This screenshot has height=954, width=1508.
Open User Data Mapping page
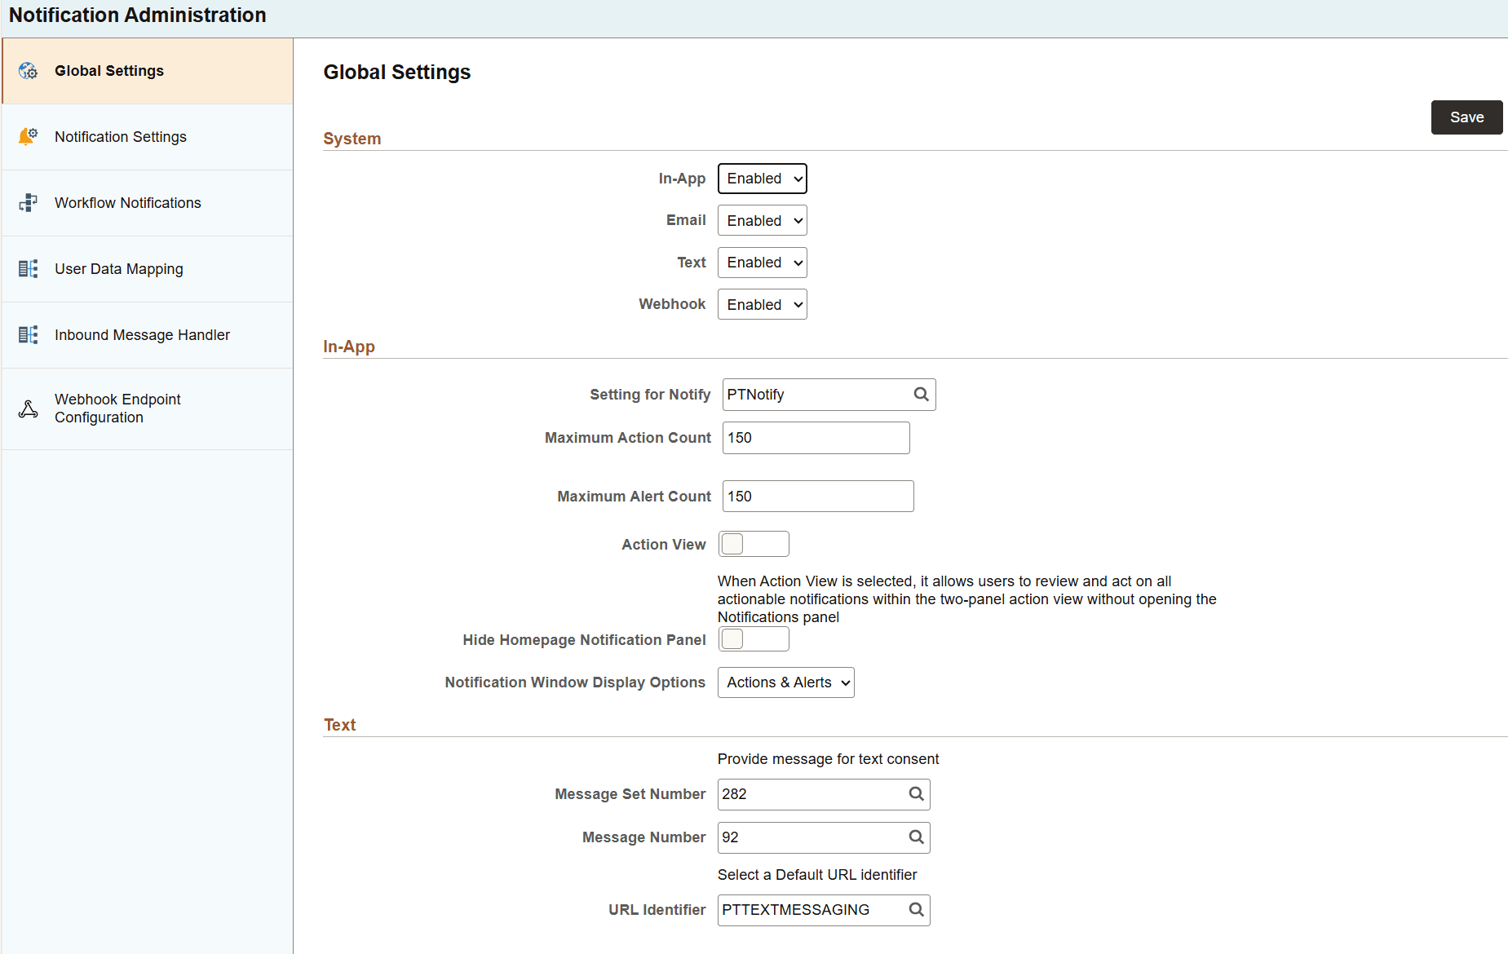pyautogui.click(x=148, y=269)
